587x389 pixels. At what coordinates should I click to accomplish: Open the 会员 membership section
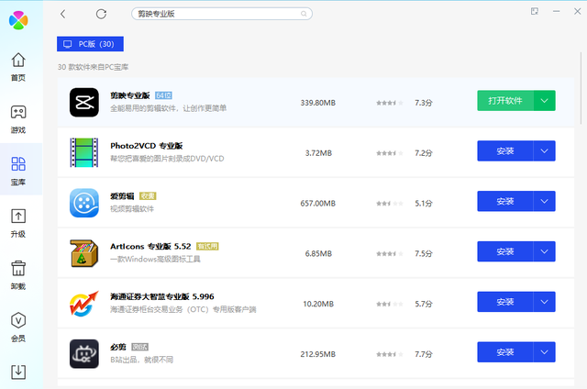point(18,328)
